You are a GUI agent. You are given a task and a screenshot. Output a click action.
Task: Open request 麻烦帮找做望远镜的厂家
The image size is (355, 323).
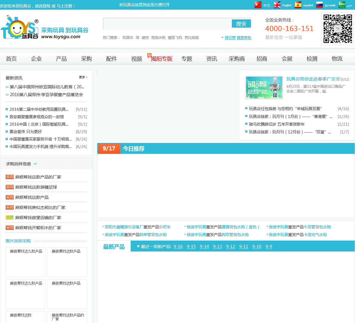[x=38, y=217]
